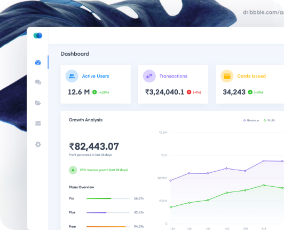Click the Plus plan progress bar
284x230 pixels.
point(108,212)
